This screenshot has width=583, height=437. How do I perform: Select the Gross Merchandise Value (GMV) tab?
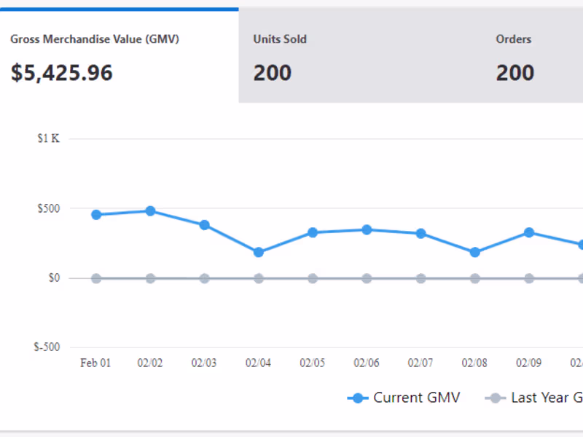[x=119, y=55]
